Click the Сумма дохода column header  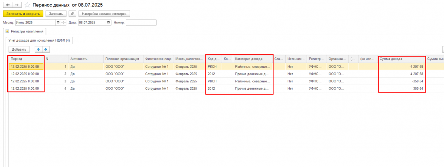402,59
